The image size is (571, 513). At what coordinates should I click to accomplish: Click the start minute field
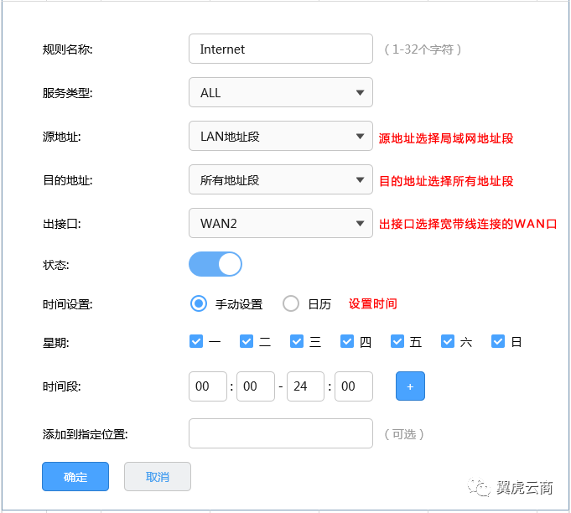click(256, 386)
